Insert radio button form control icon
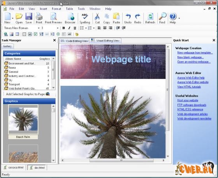Viewport: 218px width, 178px height. [58, 34]
